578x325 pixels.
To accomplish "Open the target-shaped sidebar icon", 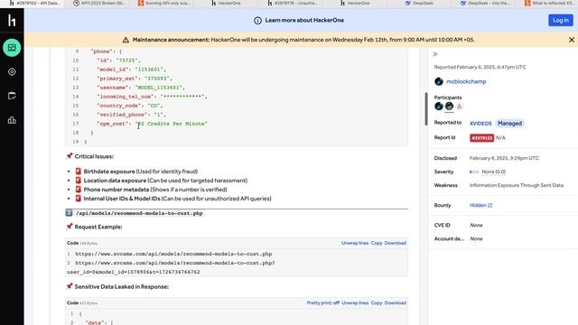I will 12,72.
